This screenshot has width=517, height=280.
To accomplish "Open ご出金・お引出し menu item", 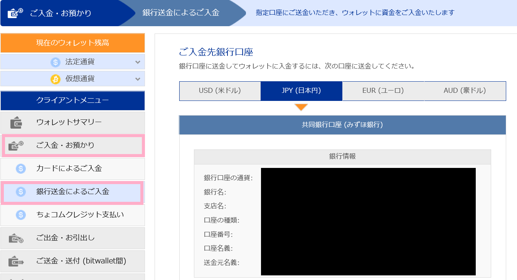I will pyautogui.click(x=72, y=238).
